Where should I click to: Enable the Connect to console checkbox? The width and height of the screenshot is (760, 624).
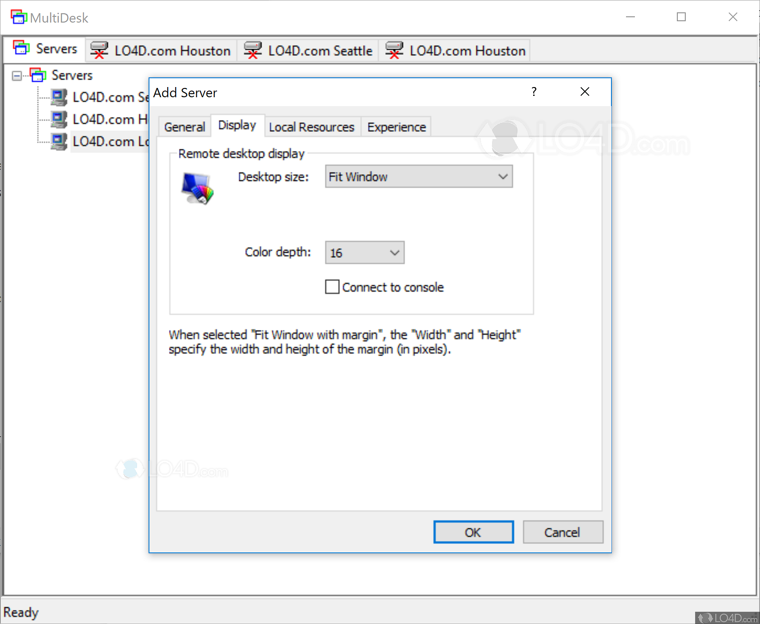click(x=332, y=287)
